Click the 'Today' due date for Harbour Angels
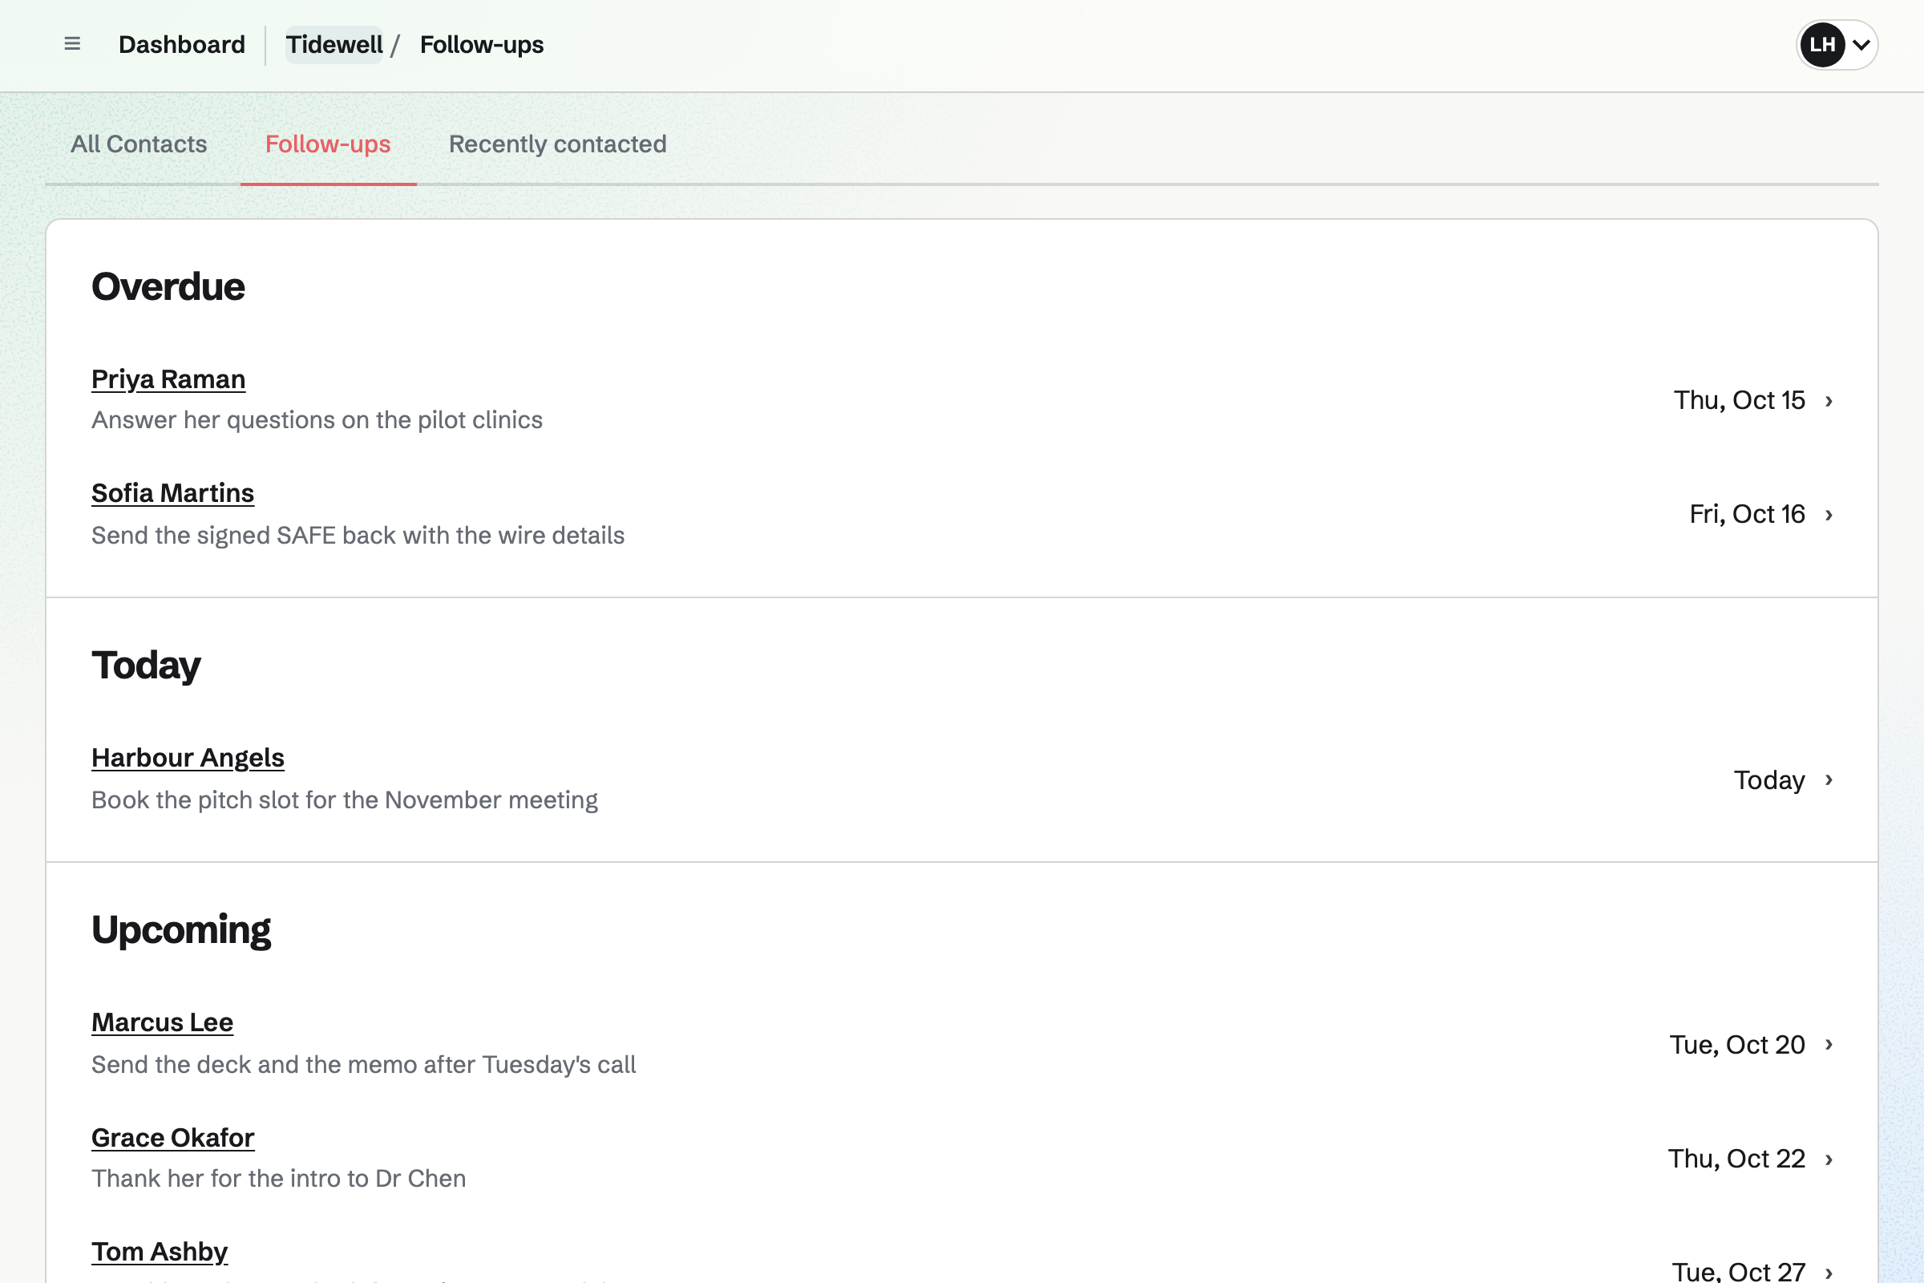The width and height of the screenshot is (1924, 1283). tap(1769, 780)
